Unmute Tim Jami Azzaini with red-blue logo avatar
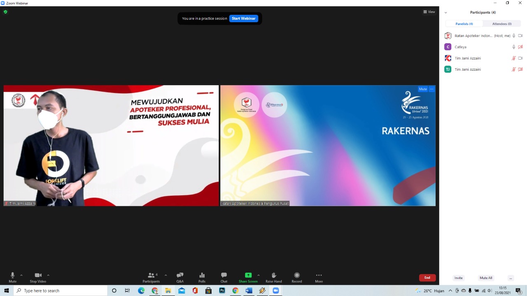The image size is (527, 296). click(x=514, y=58)
